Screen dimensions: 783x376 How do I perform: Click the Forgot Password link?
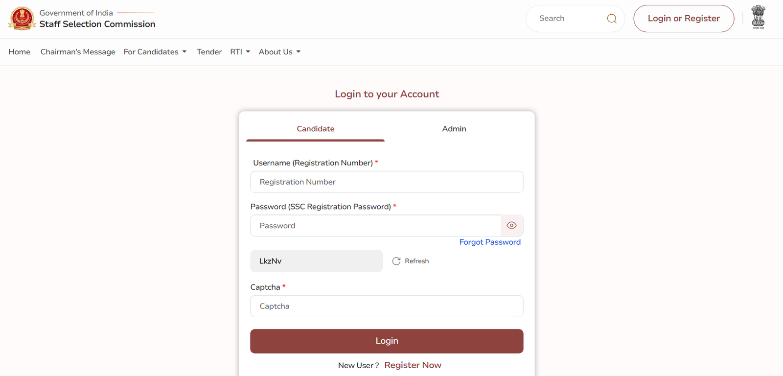coord(489,242)
